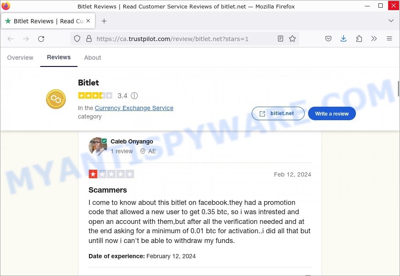Switch to the About tab
Screen dimensions: 400x276
[x=93, y=58]
